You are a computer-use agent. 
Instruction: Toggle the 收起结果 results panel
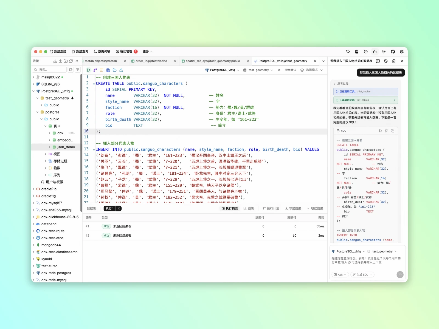tap(315, 209)
